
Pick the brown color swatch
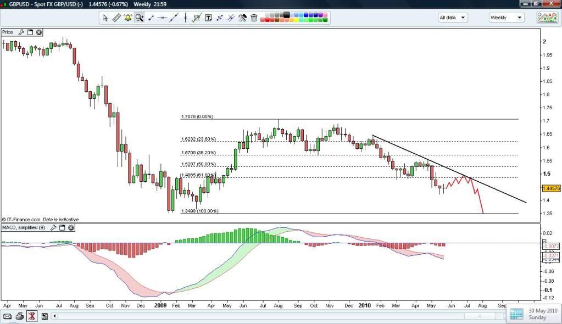tap(277, 20)
